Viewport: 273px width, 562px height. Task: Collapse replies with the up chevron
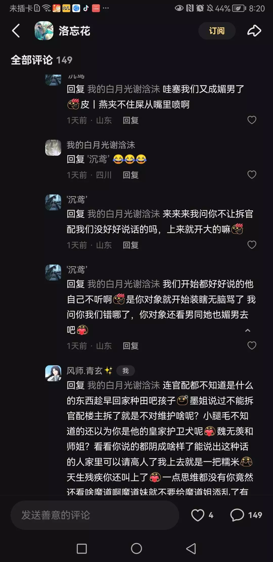tap(248, 330)
